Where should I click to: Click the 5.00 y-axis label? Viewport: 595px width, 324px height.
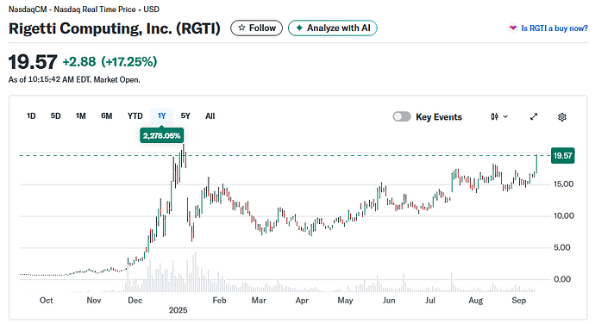click(562, 248)
